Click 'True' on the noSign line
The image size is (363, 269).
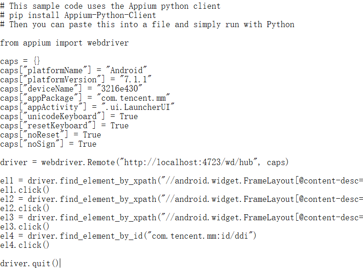87,144
